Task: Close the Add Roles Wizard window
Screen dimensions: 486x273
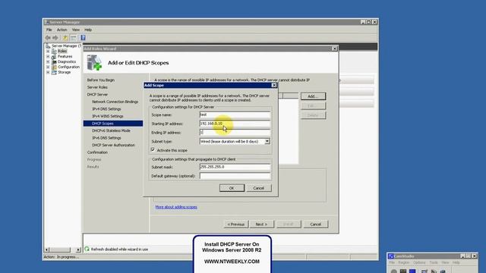Action: coord(334,49)
